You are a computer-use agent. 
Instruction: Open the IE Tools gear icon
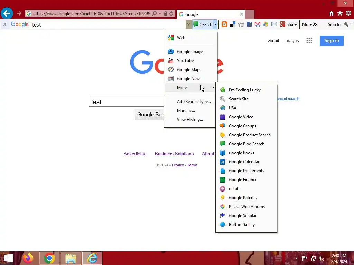click(x=348, y=13)
